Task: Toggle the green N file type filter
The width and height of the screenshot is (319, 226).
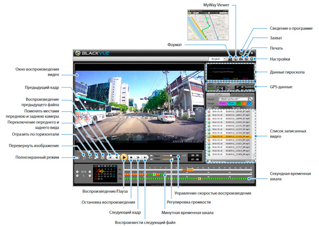Action: tap(239, 104)
